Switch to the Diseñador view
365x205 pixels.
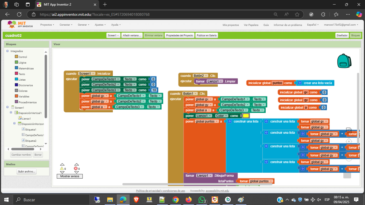tap(342, 35)
